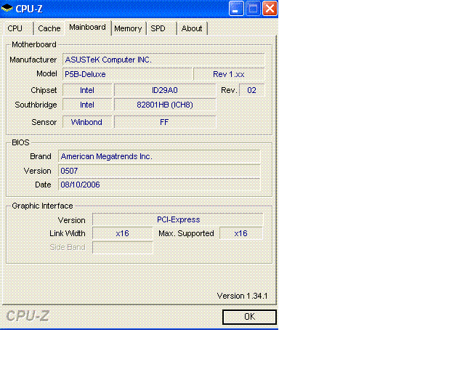465x372 pixels.
Task: Click the Max. Supported x16 value
Action: (241, 233)
